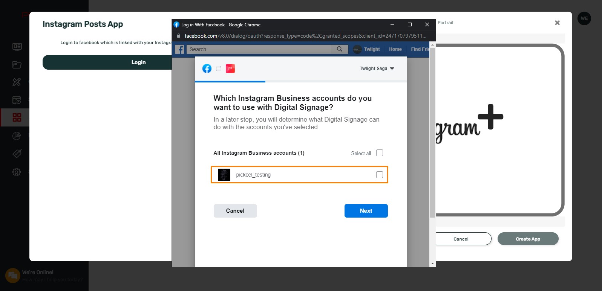
Task: Click the popup's vertical scrollbar thumb
Action: (x=432, y=132)
